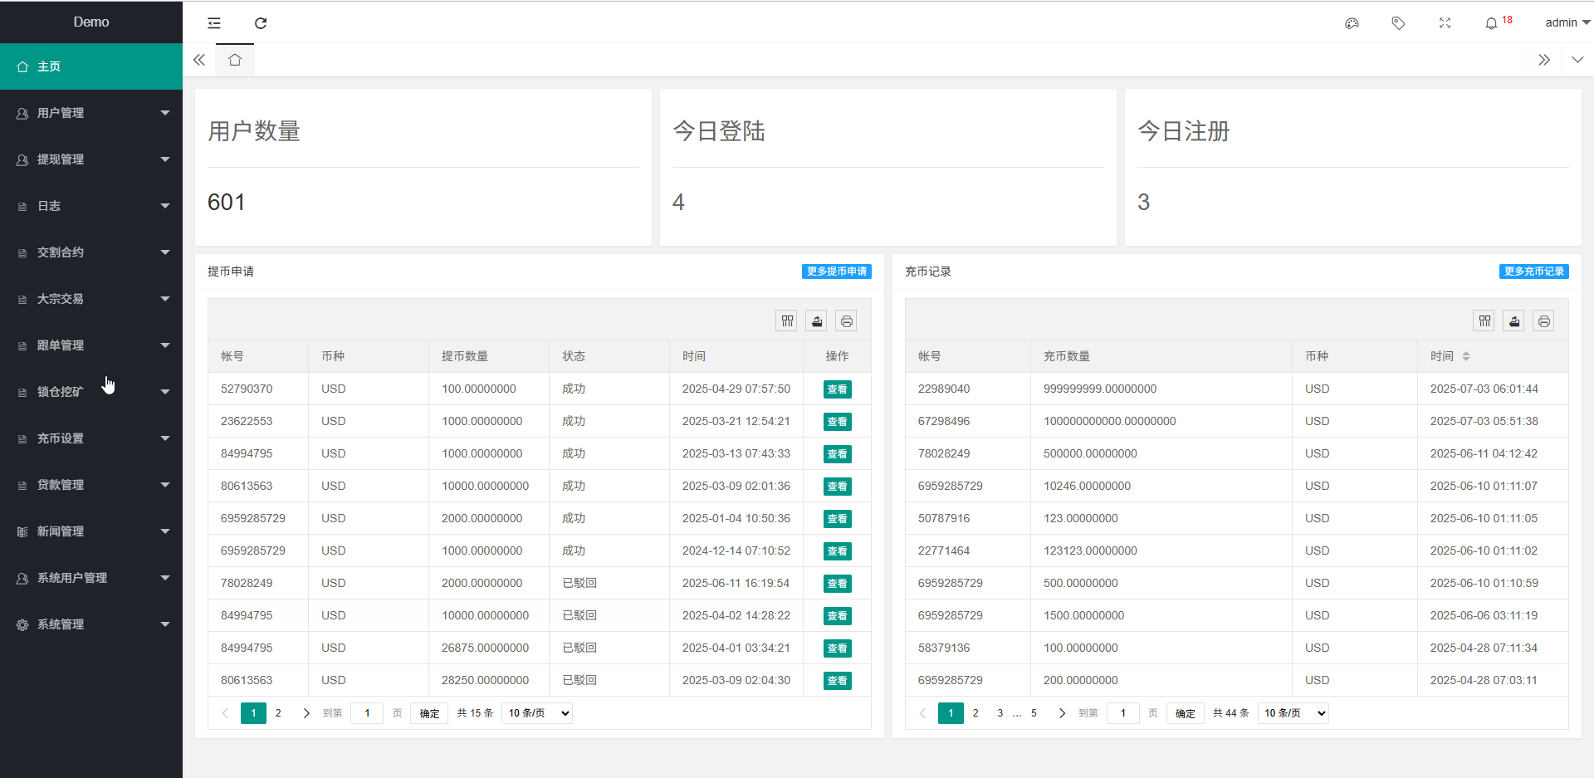
Task: Click the tag icon in the header
Action: (x=1398, y=23)
